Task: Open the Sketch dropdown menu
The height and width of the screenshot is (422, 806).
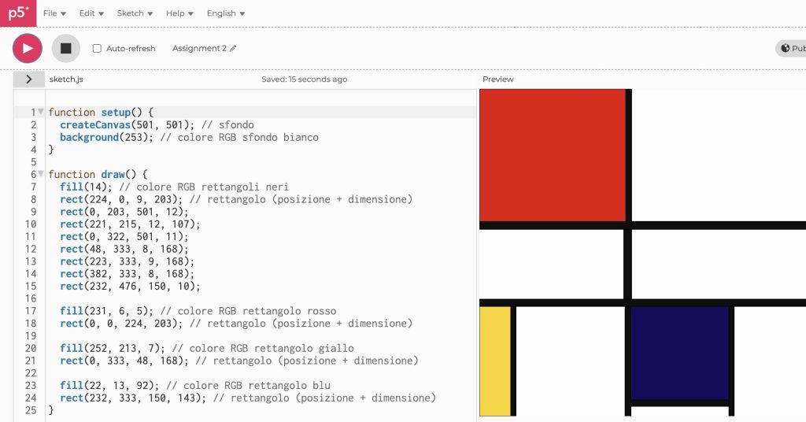Action: [135, 13]
